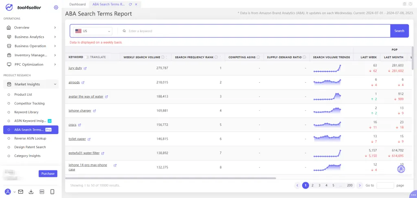Open Design Patent Search menu item
Image resolution: width=417 pixels, height=198 pixels.
(x=30, y=147)
